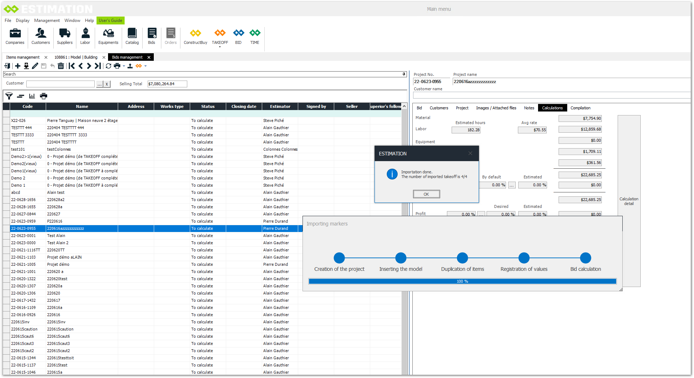The width and height of the screenshot is (694, 378).
Task: Confirm the import dialog with OK
Action: pos(426,194)
